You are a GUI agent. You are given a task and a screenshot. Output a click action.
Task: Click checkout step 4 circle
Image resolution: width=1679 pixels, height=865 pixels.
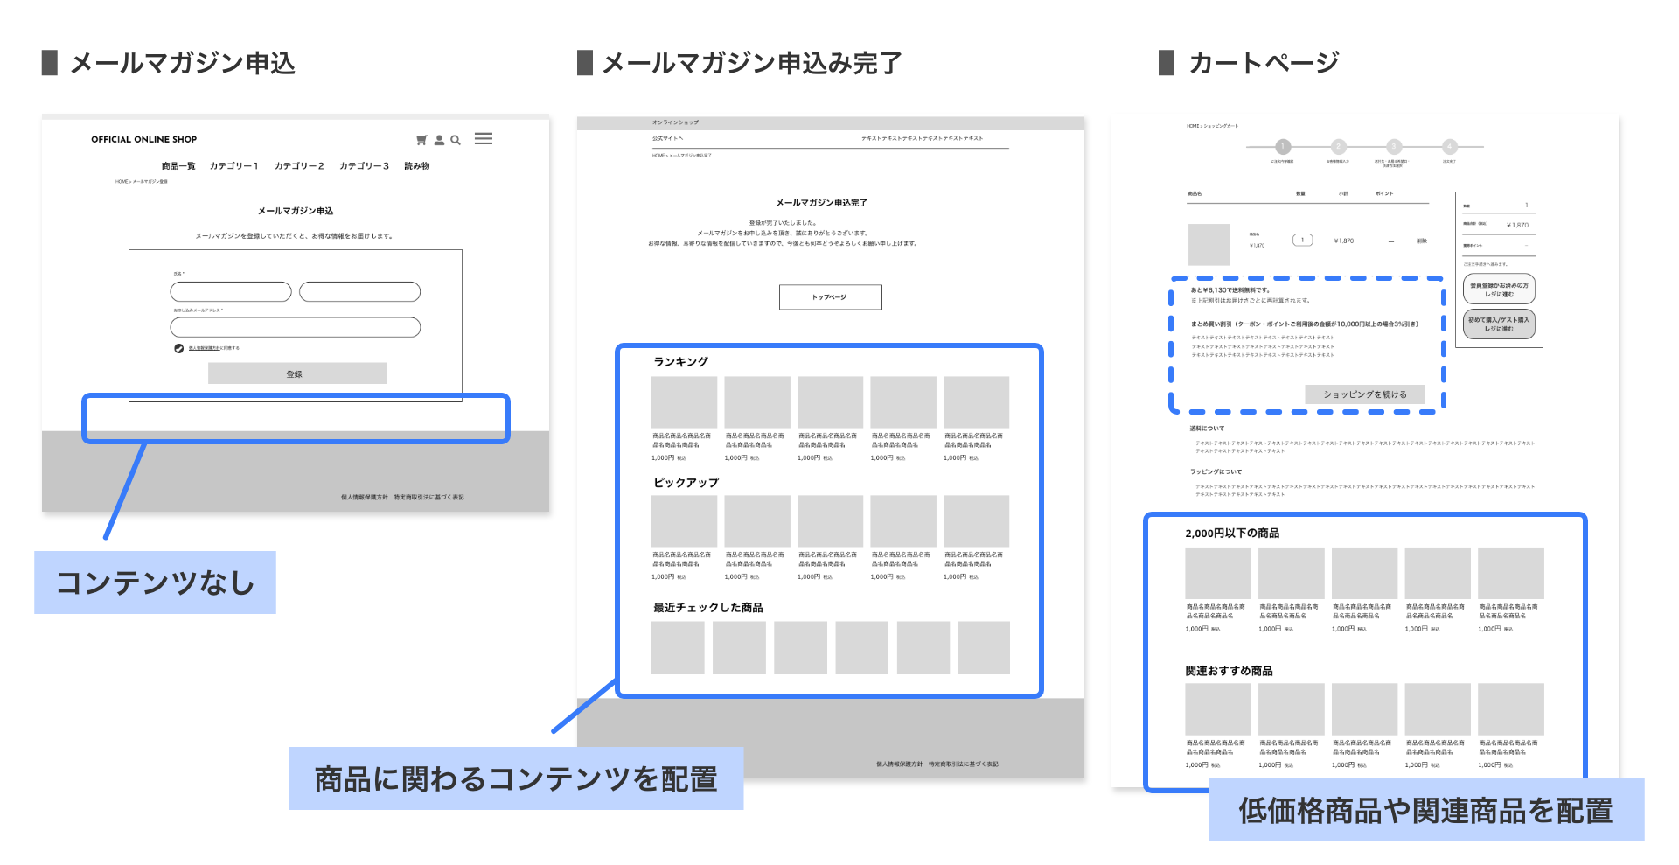1450,147
